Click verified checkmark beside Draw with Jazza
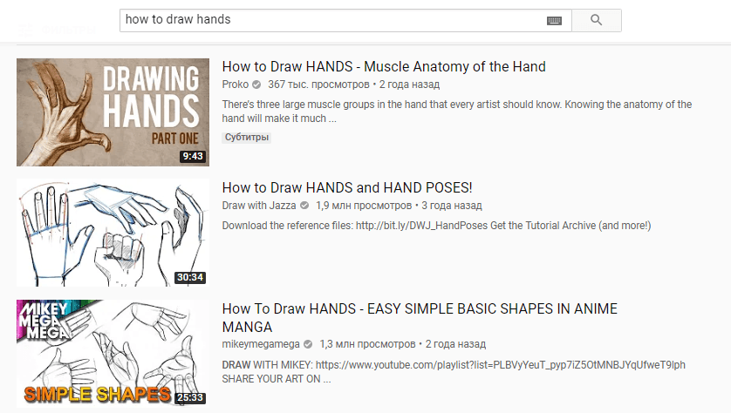731x413 pixels. 304,206
